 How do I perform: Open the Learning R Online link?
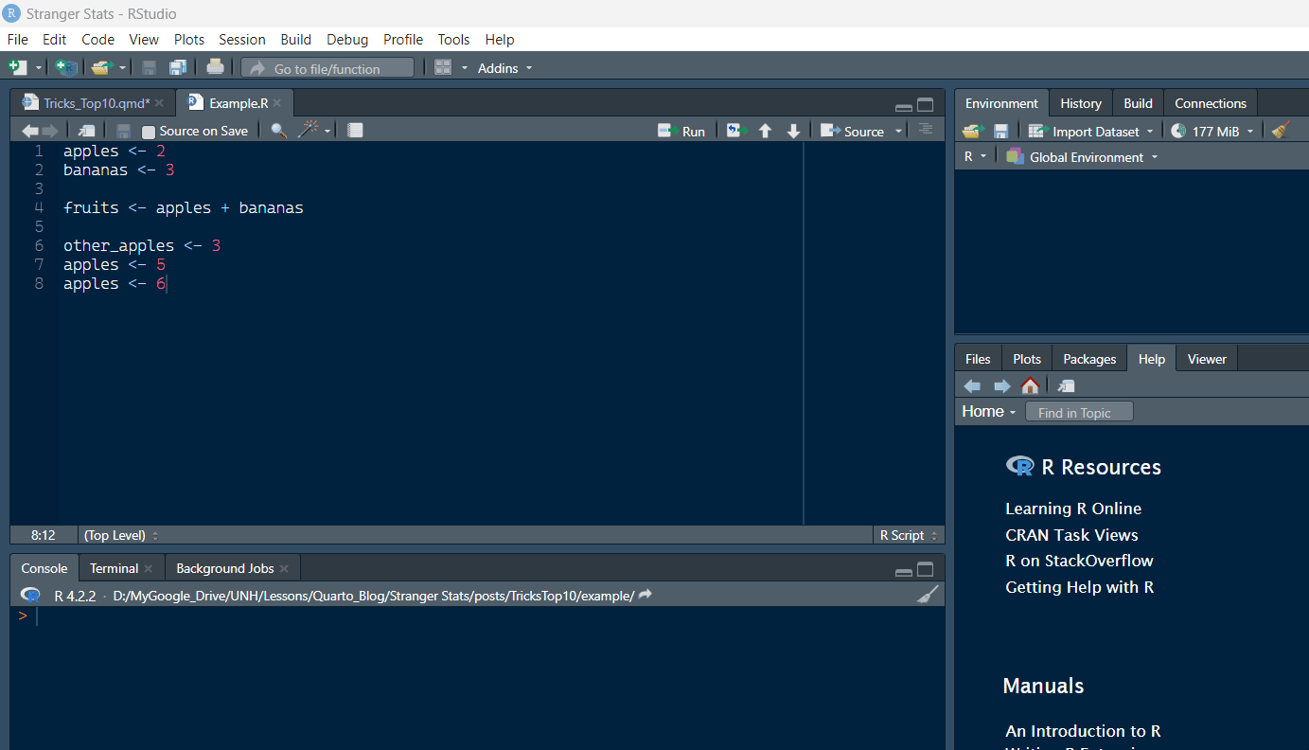(1073, 509)
